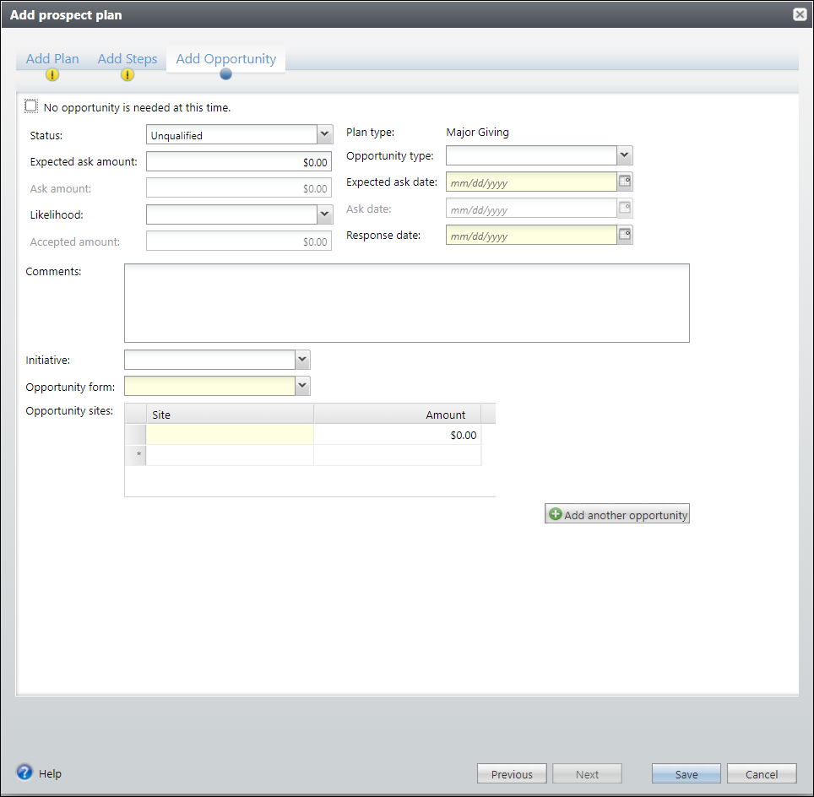The height and width of the screenshot is (797, 814).
Task: Check No opportunity is needed at this time
Action: pos(32,106)
